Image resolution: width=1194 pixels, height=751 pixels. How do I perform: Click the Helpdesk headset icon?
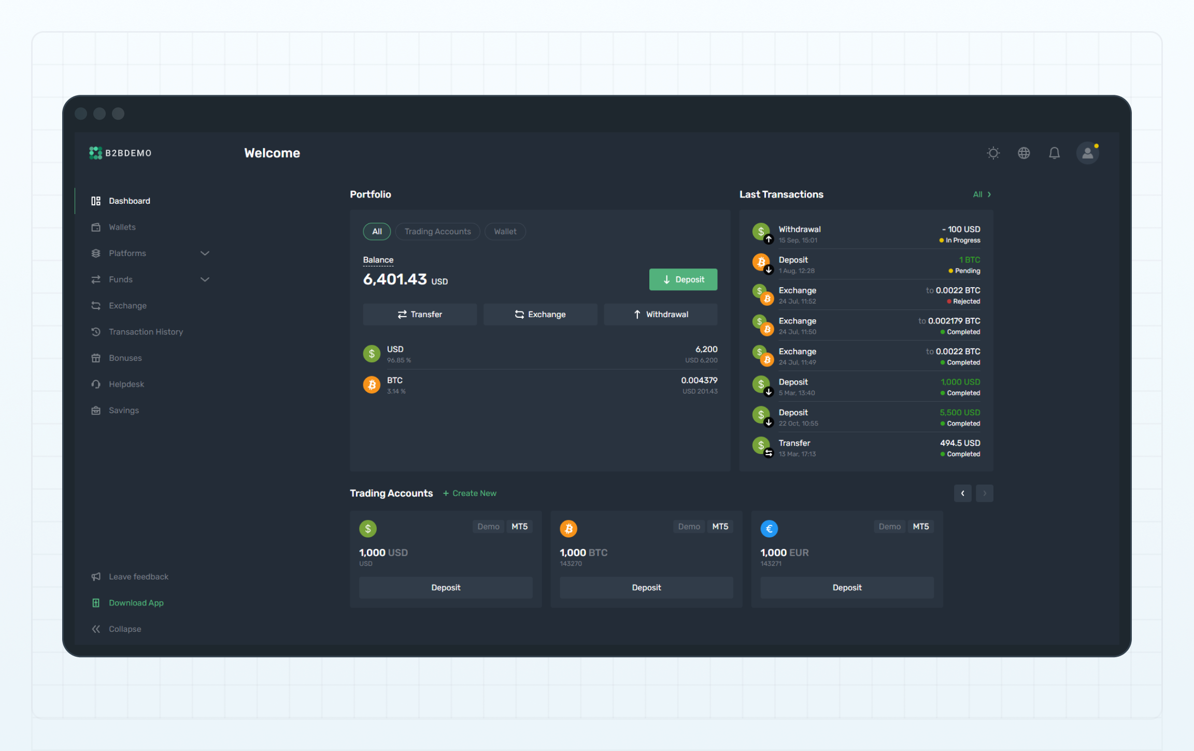[x=96, y=384]
